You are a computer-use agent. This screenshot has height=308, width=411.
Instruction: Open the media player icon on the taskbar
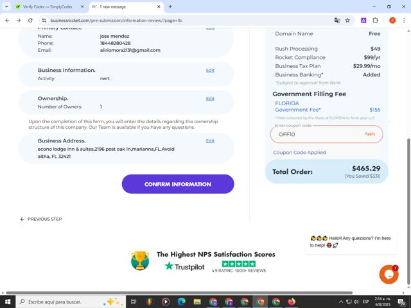click(166, 302)
